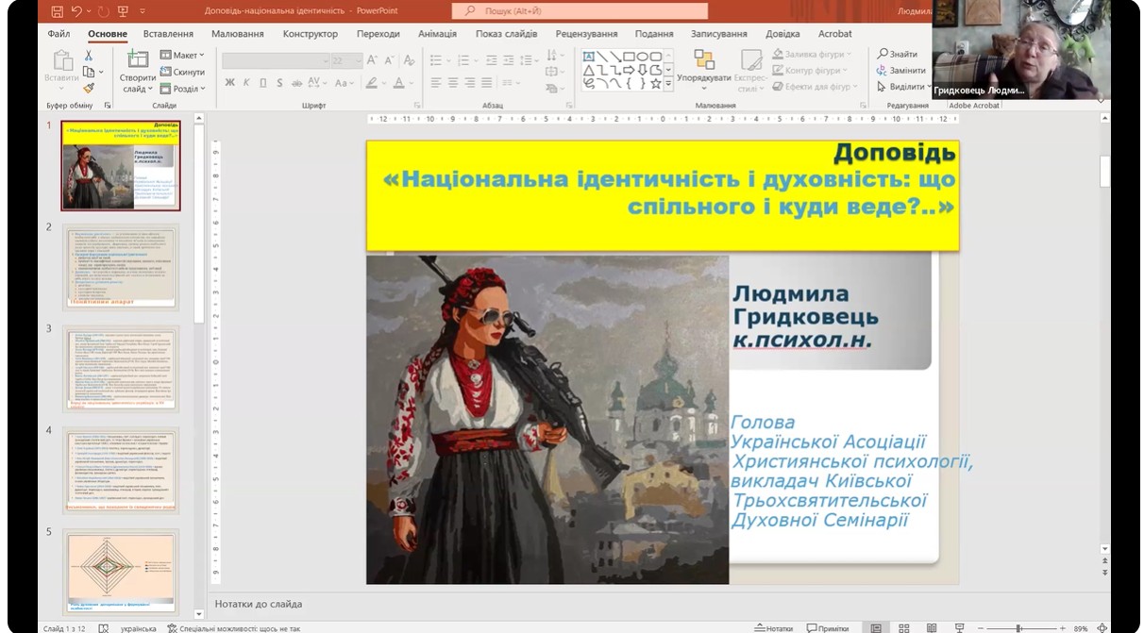
Task: Align text left in paragraph group
Action: click(x=436, y=83)
